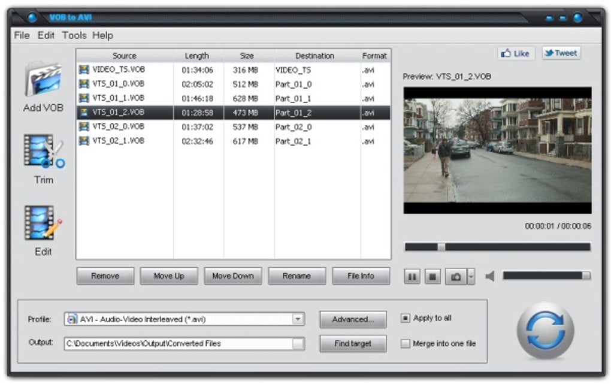Start conversion with the round Convert button

click(545, 330)
